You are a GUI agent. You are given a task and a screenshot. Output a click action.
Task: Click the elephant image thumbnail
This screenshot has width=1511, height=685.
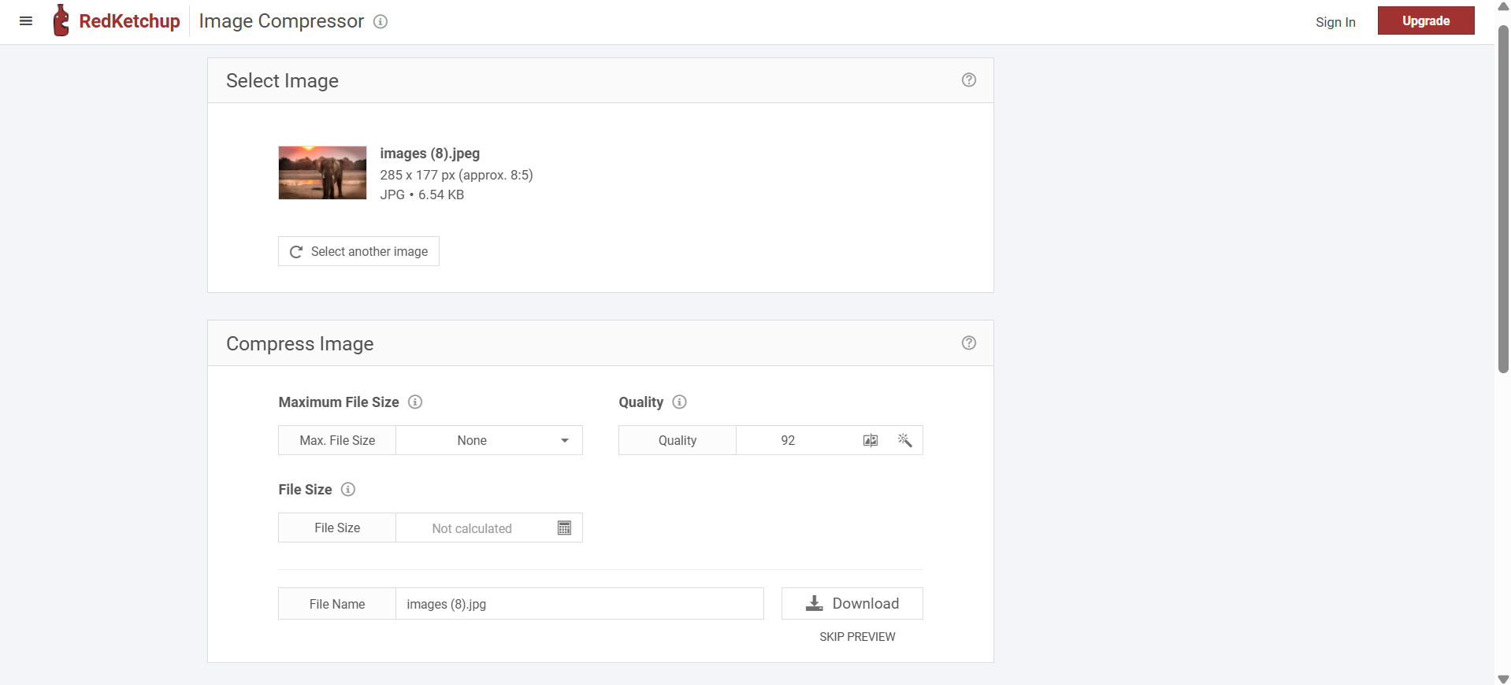pyautogui.click(x=322, y=173)
